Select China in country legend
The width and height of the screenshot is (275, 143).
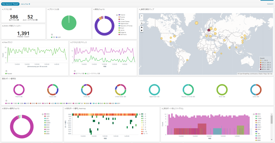pos(122,19)
